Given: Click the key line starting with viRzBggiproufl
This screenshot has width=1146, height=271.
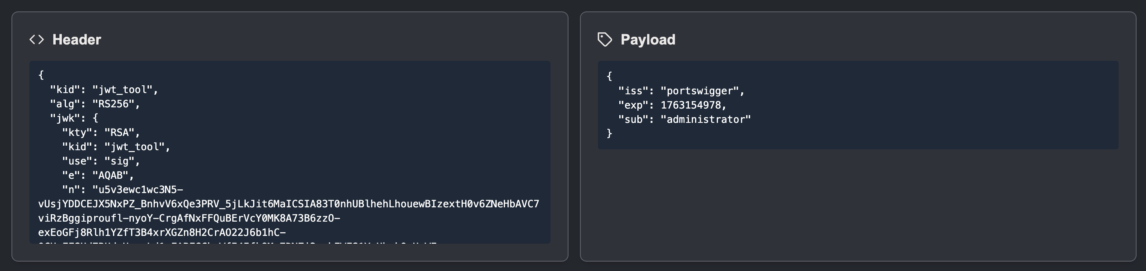Looking at the screenshot, I should (189, 218).
